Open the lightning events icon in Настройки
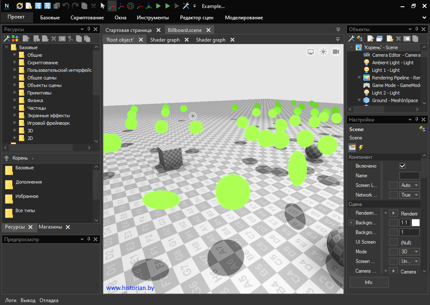This screenshot has height=305, width=430. point(361,147)
